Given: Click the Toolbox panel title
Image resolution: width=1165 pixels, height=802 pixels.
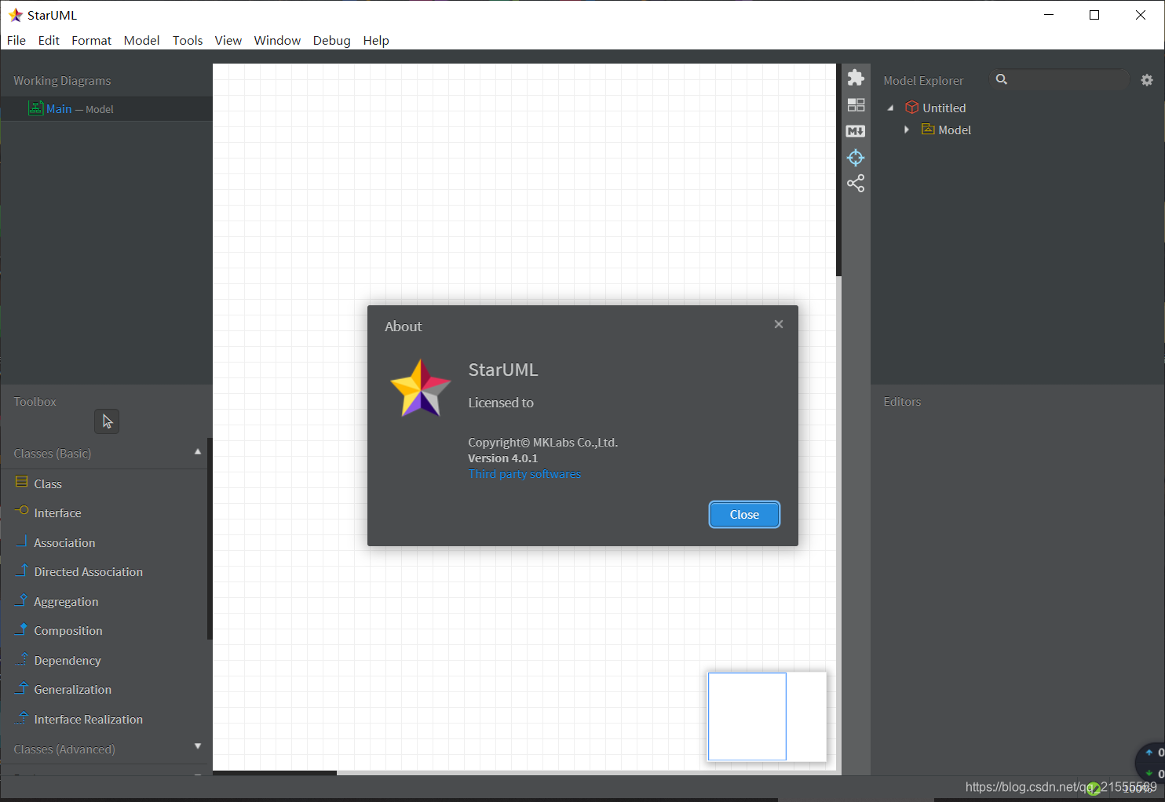Looking at the screenshot, I should (x=35, y=402).
